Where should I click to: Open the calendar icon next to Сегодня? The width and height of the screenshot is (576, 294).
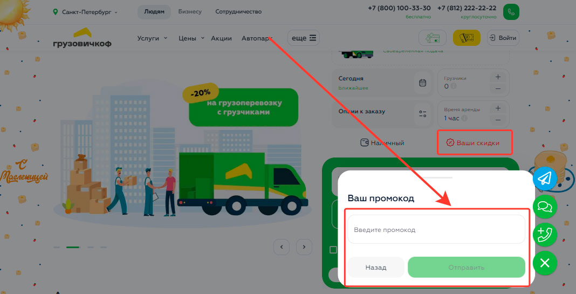pyautogui.click(x=422, y=83)
